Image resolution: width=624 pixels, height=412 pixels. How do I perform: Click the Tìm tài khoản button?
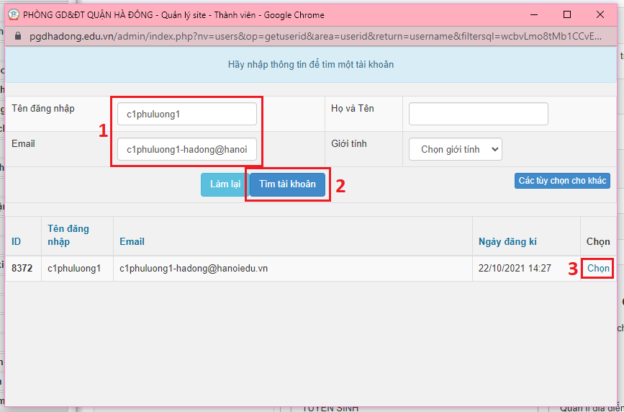[287, 184]
